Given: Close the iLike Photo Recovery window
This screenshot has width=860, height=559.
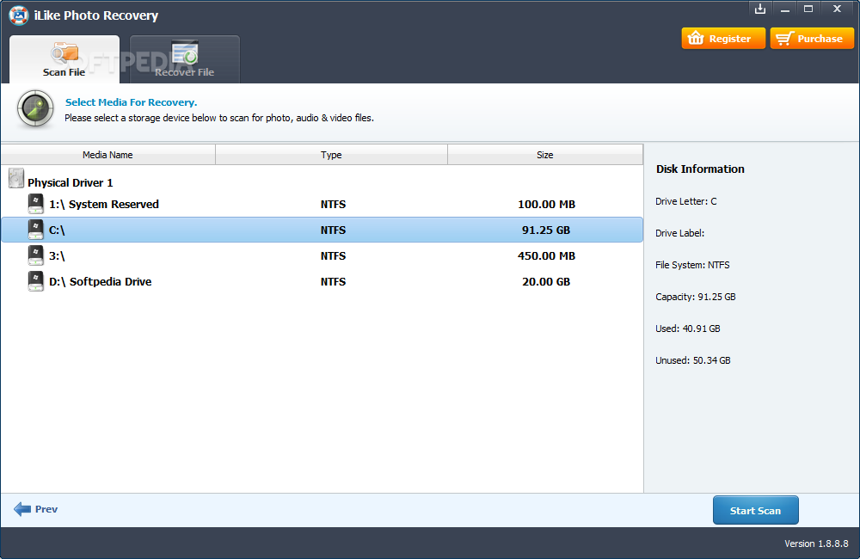Looking at the screenshot, I should pyautogui.click(x=837, y=9).
